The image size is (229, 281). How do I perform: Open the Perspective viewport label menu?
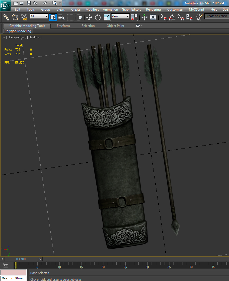click(17, 37)
